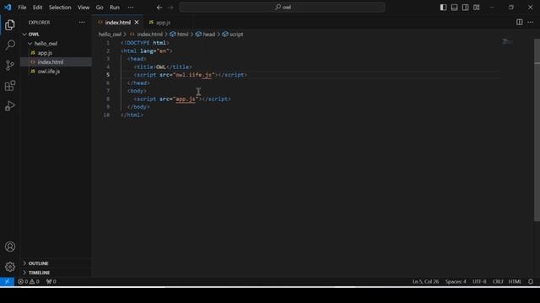Click Ln 5, Col 26 status item

point(425,282)
